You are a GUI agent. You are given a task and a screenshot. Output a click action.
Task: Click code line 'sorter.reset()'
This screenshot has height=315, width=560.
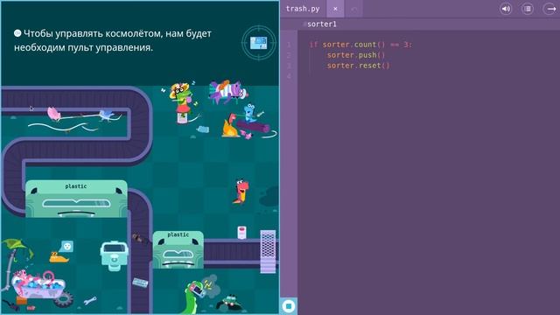358,66
